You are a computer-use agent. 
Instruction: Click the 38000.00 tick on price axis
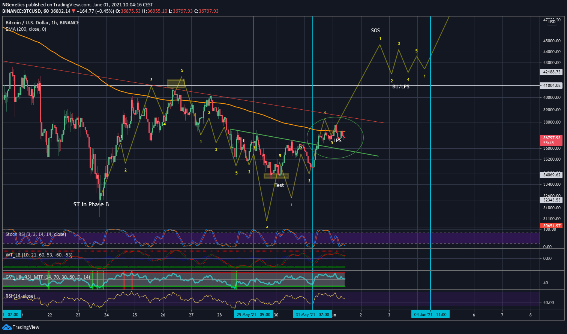click(x=552, y=122)
